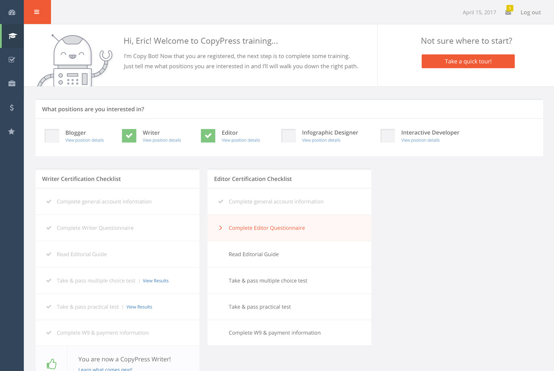554x371 pixels.
Task: Open the checklist sidebar icon
Action: click(x=12, y=60)
